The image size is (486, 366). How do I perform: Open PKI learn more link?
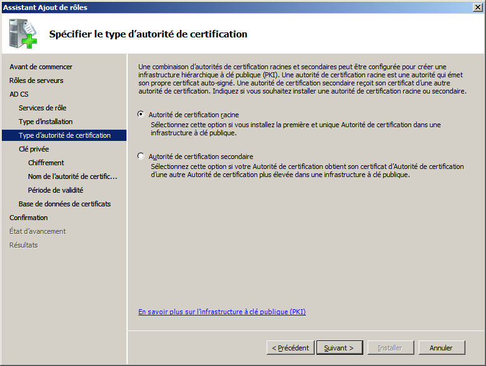[222, 312]
